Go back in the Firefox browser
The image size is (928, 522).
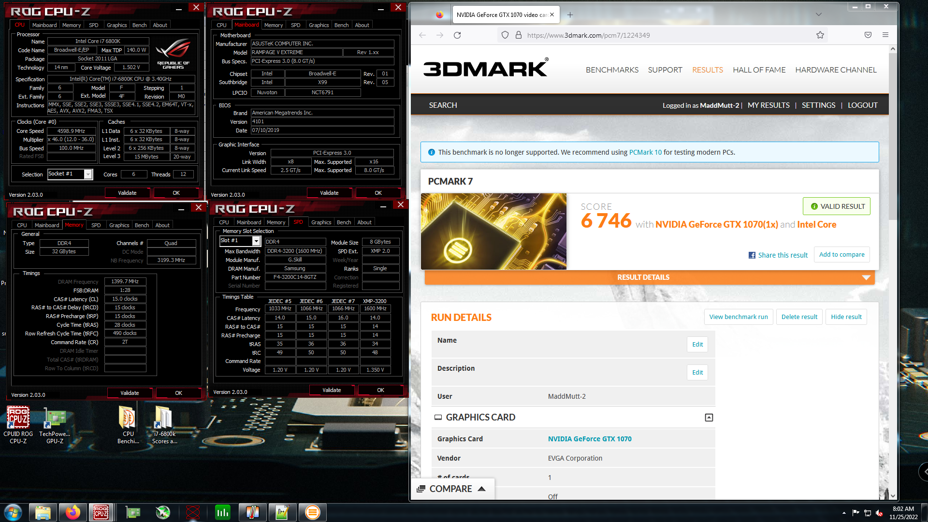pyautogui.click(x=422, y=35)
